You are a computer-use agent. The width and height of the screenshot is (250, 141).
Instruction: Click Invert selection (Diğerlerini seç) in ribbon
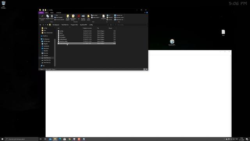click(x=119, y=20)
